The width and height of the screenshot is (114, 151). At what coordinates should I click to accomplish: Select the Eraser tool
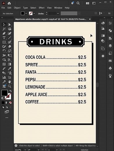10,46
